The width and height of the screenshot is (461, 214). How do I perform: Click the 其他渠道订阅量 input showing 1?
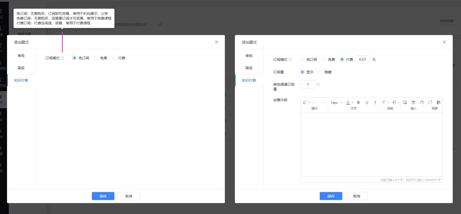click(x=308, y=84)
